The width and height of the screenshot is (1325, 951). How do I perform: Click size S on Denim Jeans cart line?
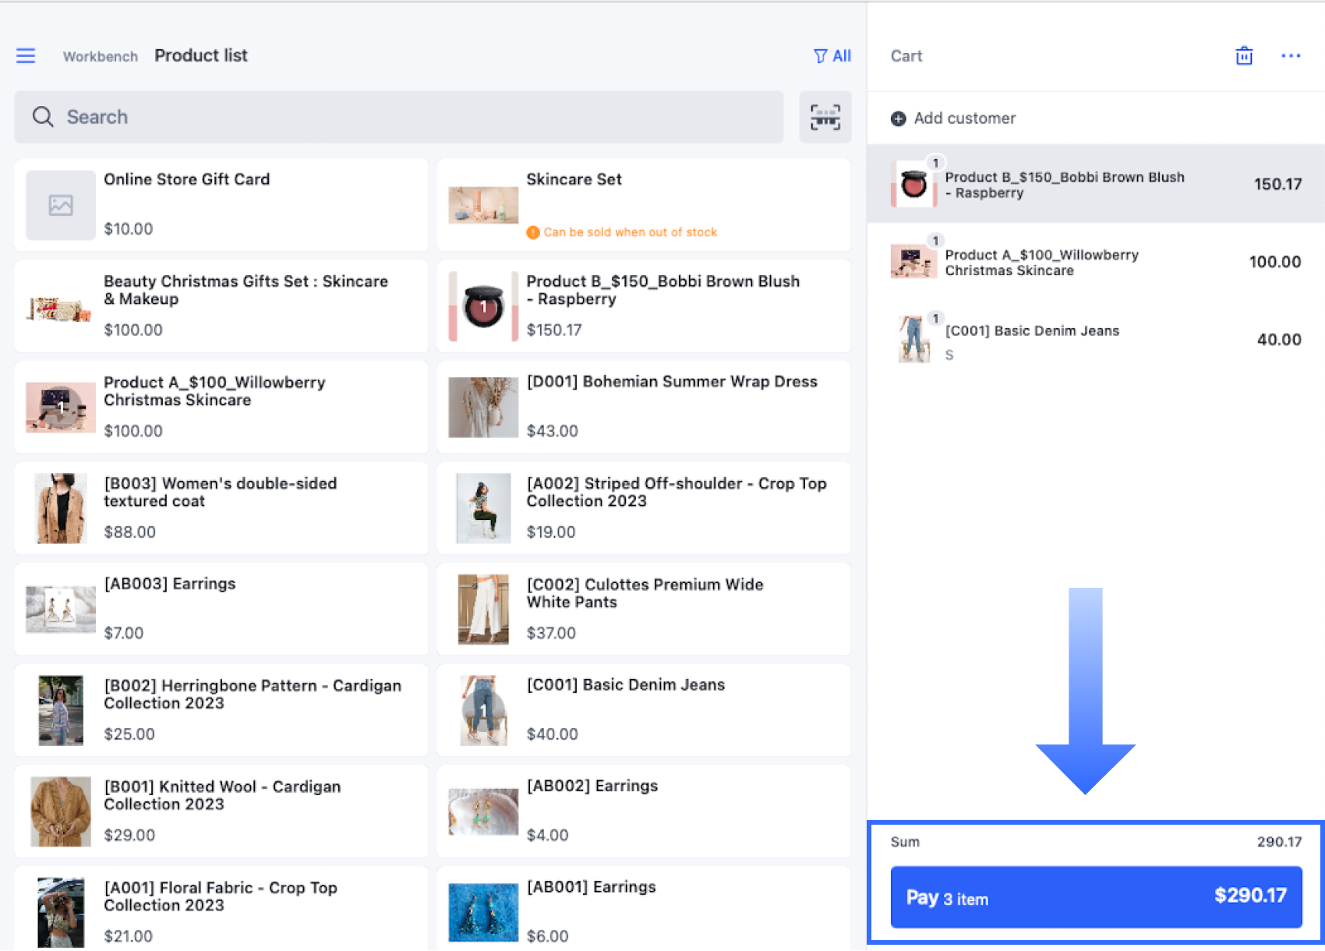tap(949, 355)
